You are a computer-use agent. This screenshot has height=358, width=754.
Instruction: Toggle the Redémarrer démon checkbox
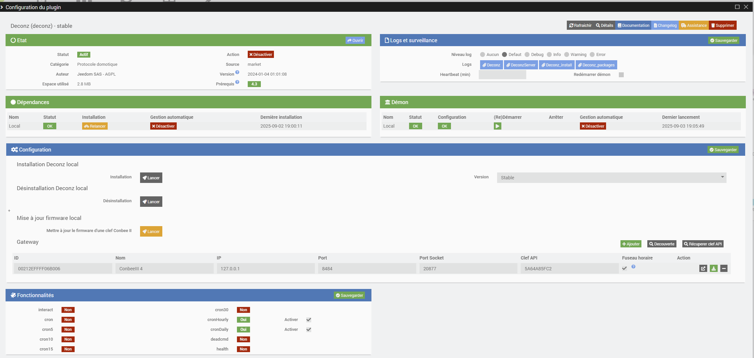[x=621, y=75]
